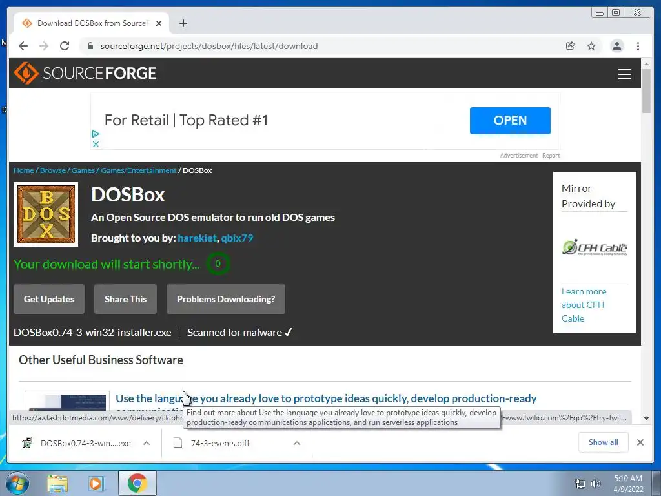The width and height of the screenshot is (661, 496).
Task: Click the volume speaker tray icon
Action: (595, 484)
